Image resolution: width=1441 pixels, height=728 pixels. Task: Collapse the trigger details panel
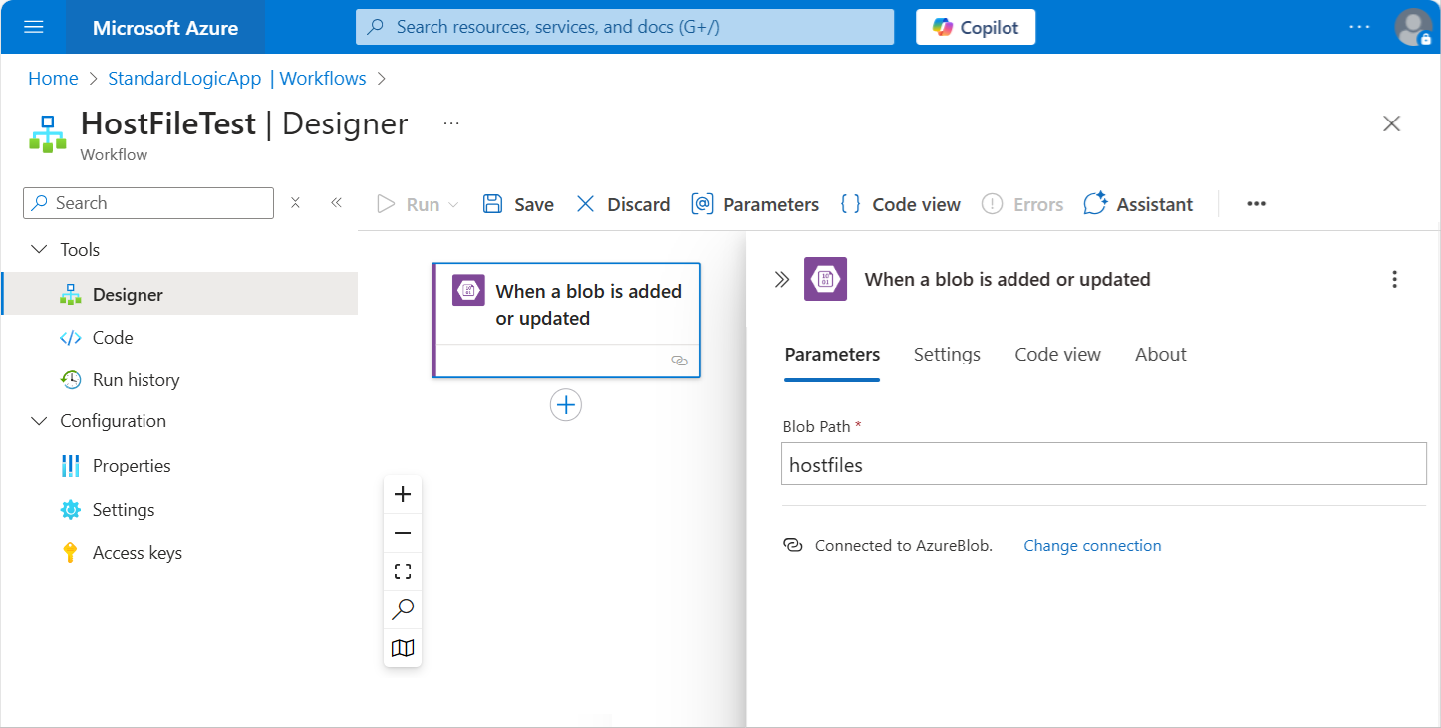(782, 280)
